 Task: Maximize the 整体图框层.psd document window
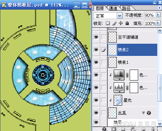(x=84, y=5)
